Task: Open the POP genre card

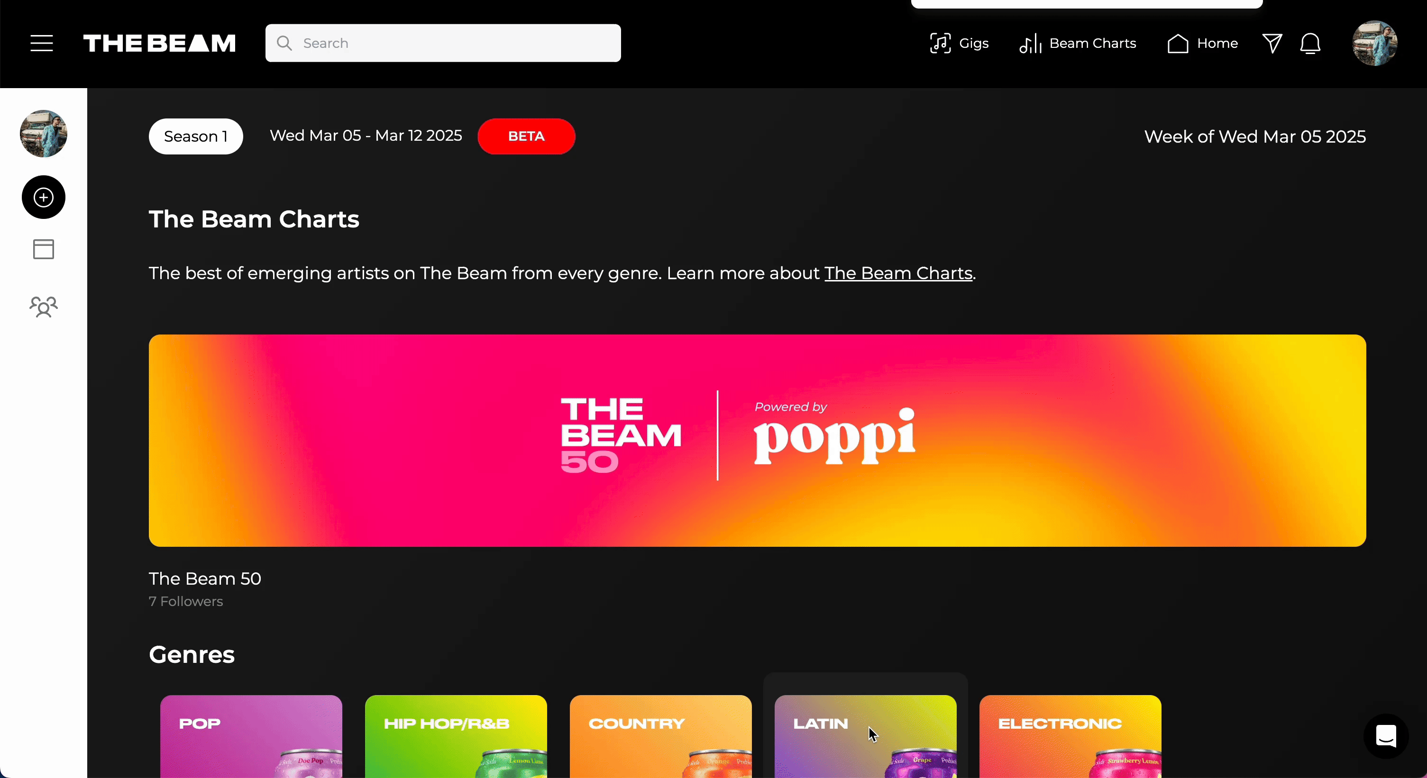Action: (x=251, y=736)
